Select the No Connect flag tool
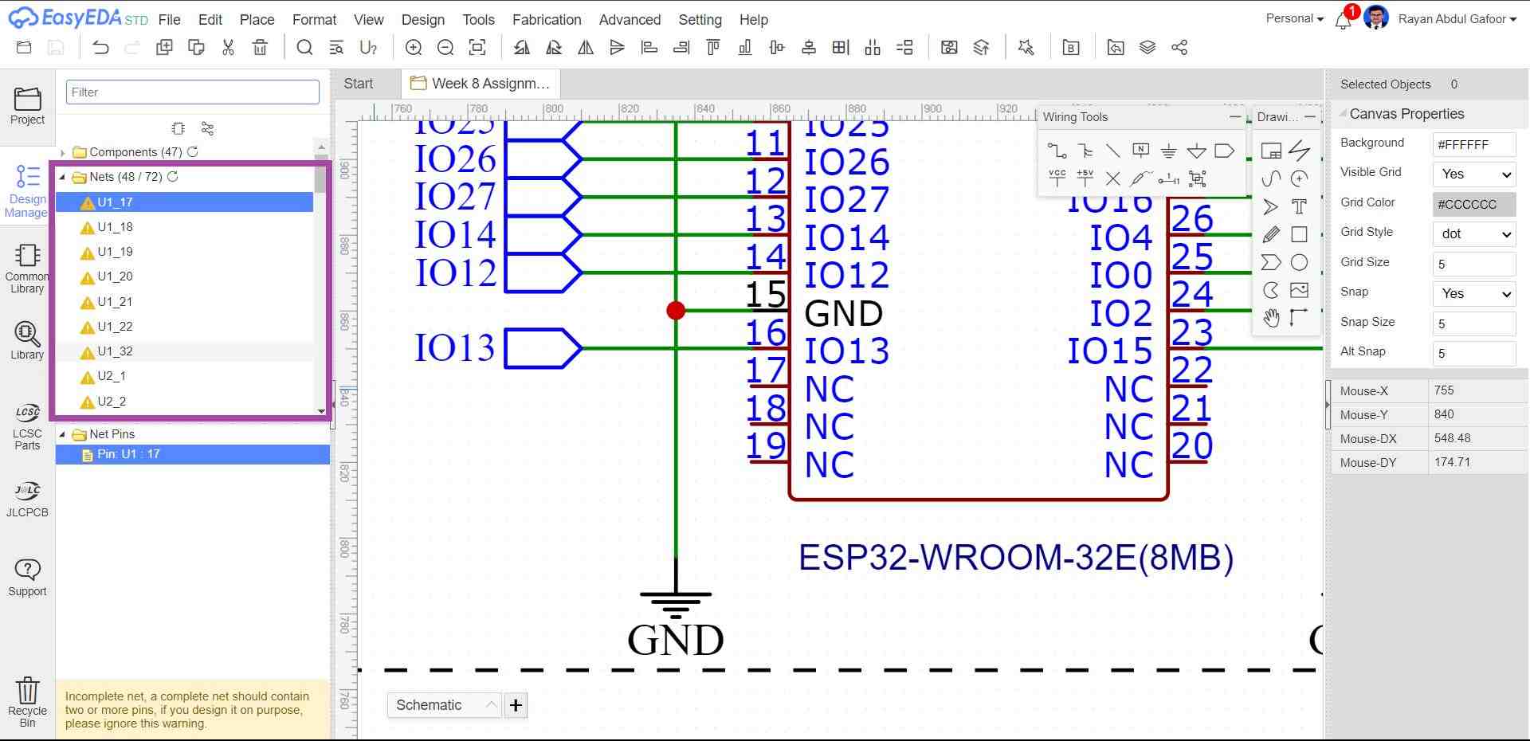 point(1112,178)
